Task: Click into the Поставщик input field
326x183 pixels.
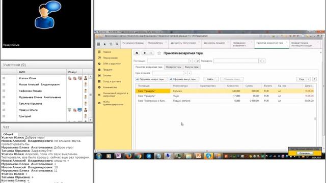Action: click(x=168, y=61)
